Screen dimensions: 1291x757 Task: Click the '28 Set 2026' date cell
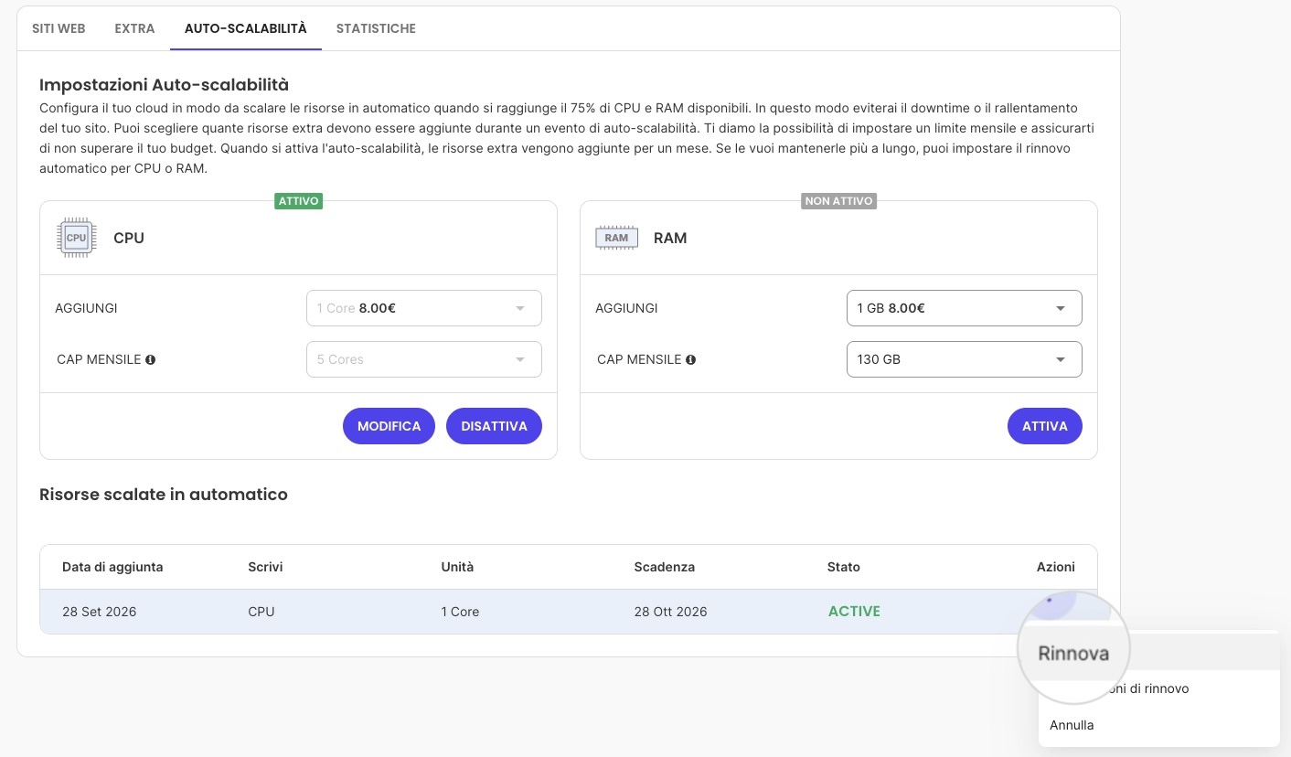[x=99, y=612]
